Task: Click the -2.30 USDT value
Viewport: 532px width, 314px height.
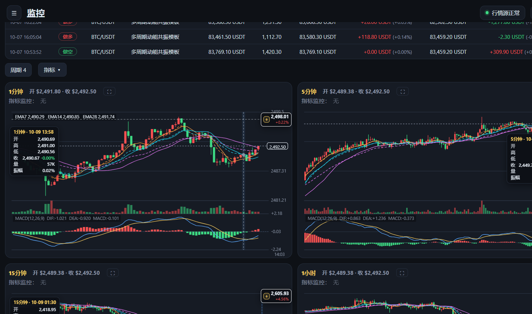Action: click(511, 37)
